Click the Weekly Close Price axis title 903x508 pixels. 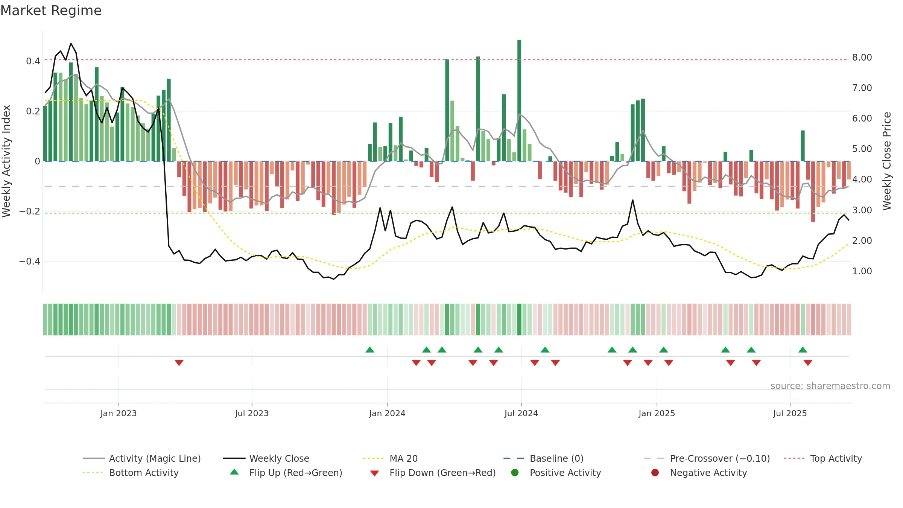pyautogui.click(x=887, y=161)
